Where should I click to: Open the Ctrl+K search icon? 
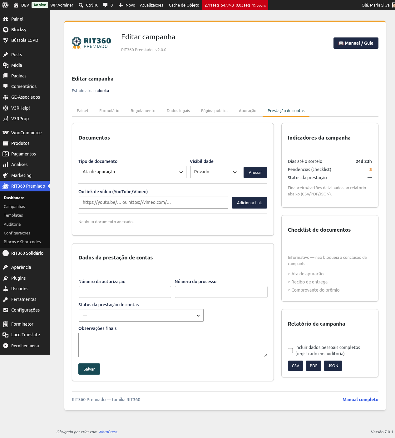tap(81, 5)
